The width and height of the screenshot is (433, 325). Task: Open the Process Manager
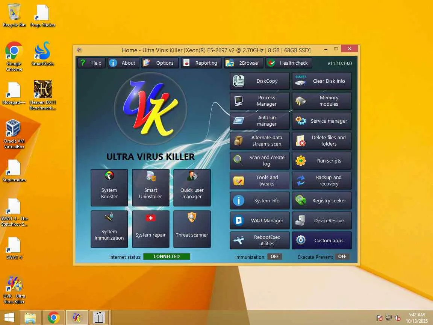pyautogui.click(x=260, y=101)
